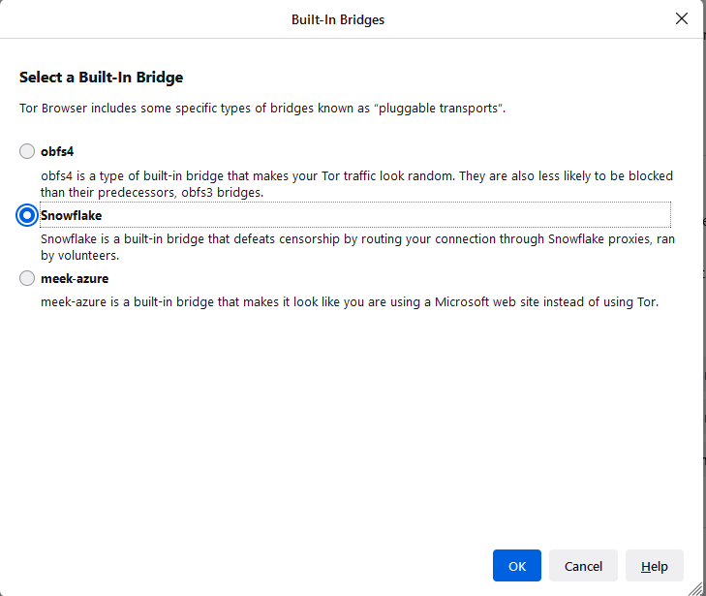Dismiss dialog with the Cancel button
The image size is (706, 596).
tap(583, 565)
